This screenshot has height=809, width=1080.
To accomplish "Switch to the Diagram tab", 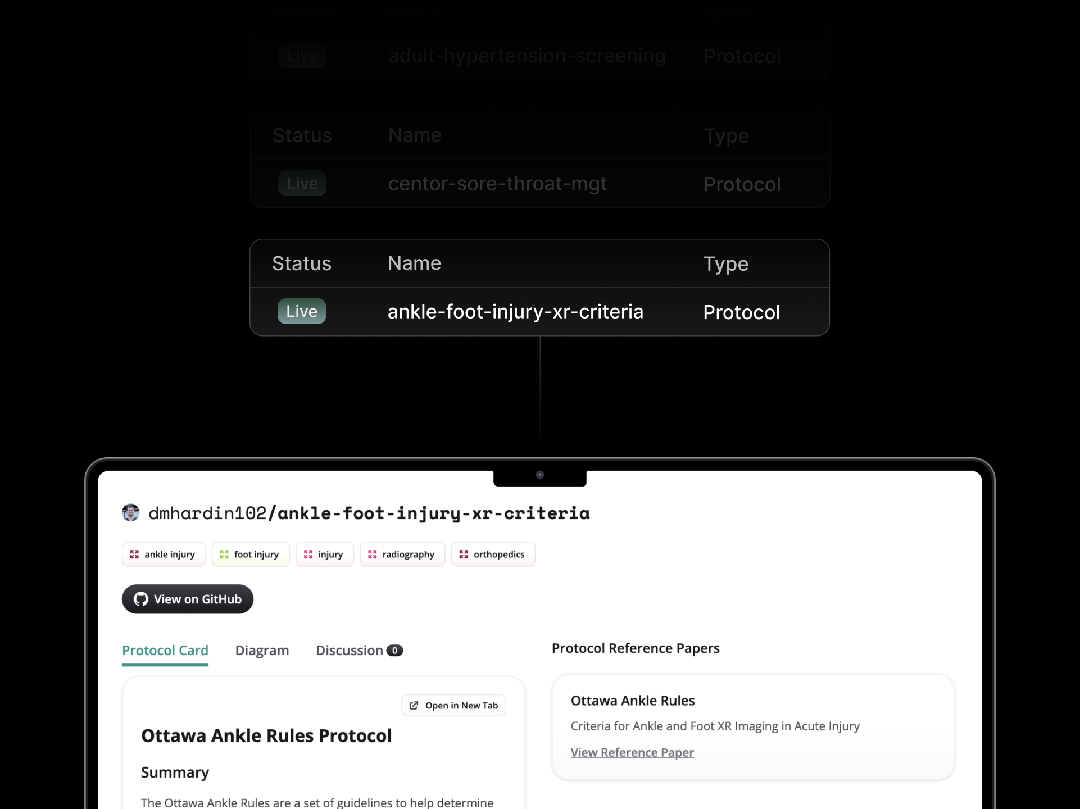I will [x=262, y=651].
